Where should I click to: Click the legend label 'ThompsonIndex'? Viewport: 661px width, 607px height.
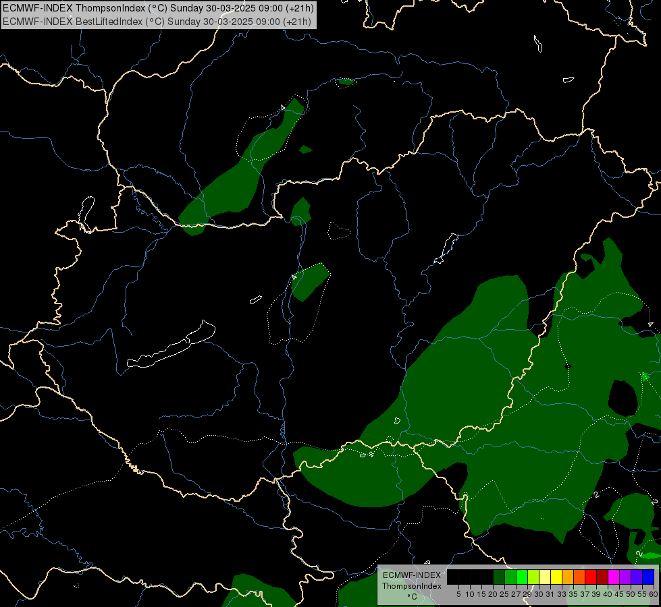[x=412, y=586]
